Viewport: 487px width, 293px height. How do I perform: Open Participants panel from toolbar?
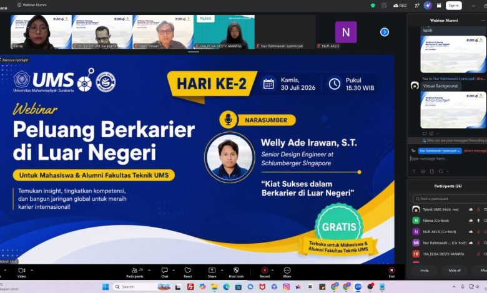[x=135, y=272]
